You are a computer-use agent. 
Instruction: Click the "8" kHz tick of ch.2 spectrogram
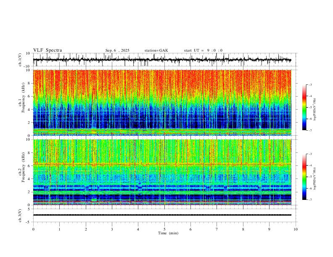(x=29, y=153)
